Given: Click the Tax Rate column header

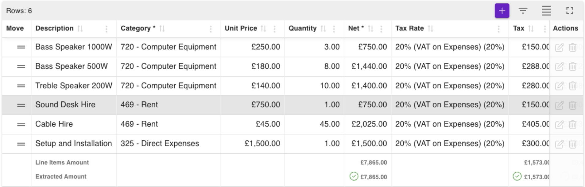Looking at the screenshot, I should tap(409, 28).
